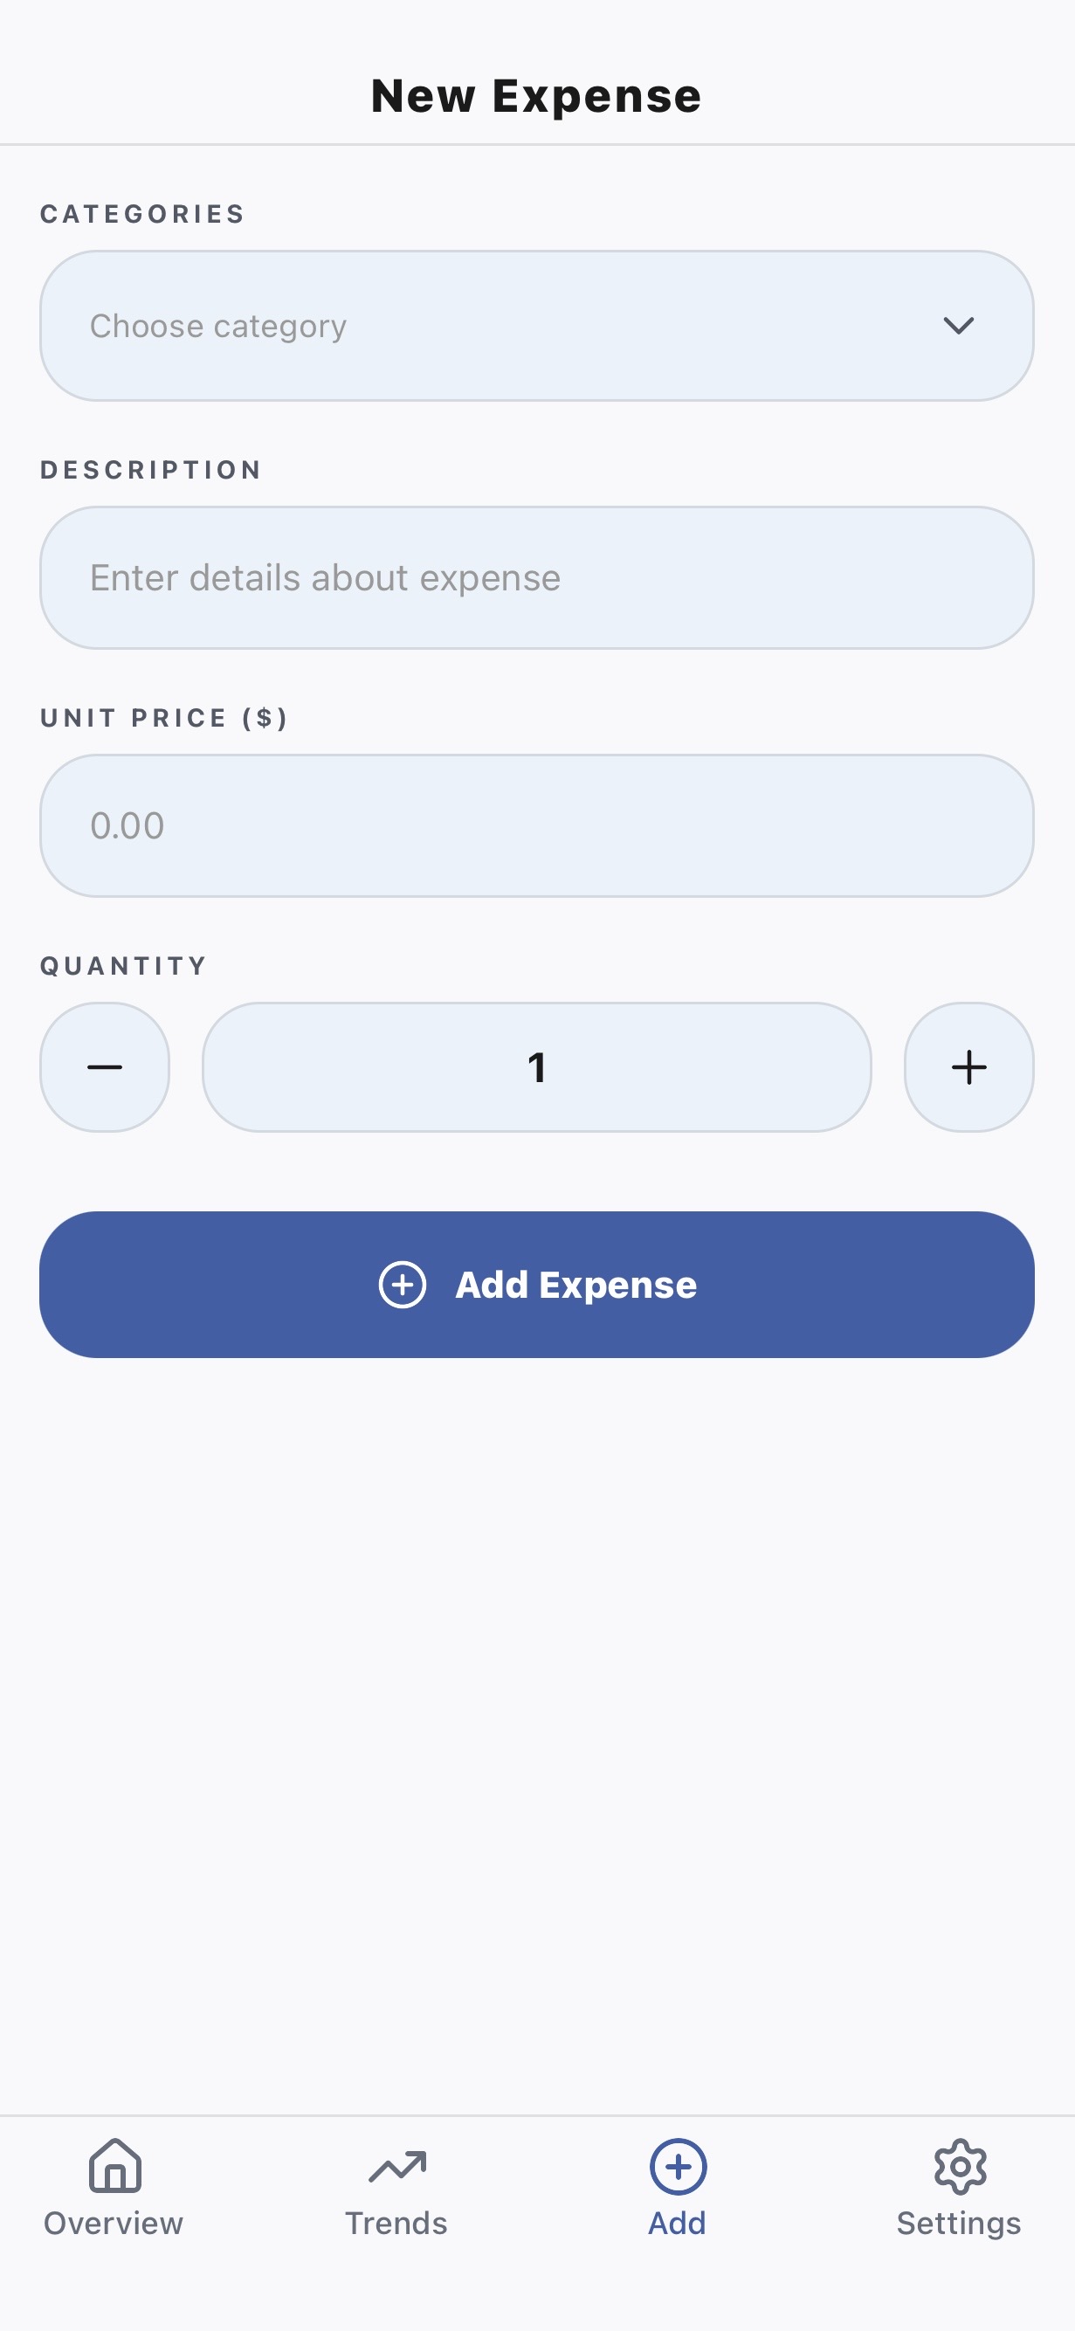Expand the category chevron arrow
The image size is (1075, 2331).
[958, 326]
